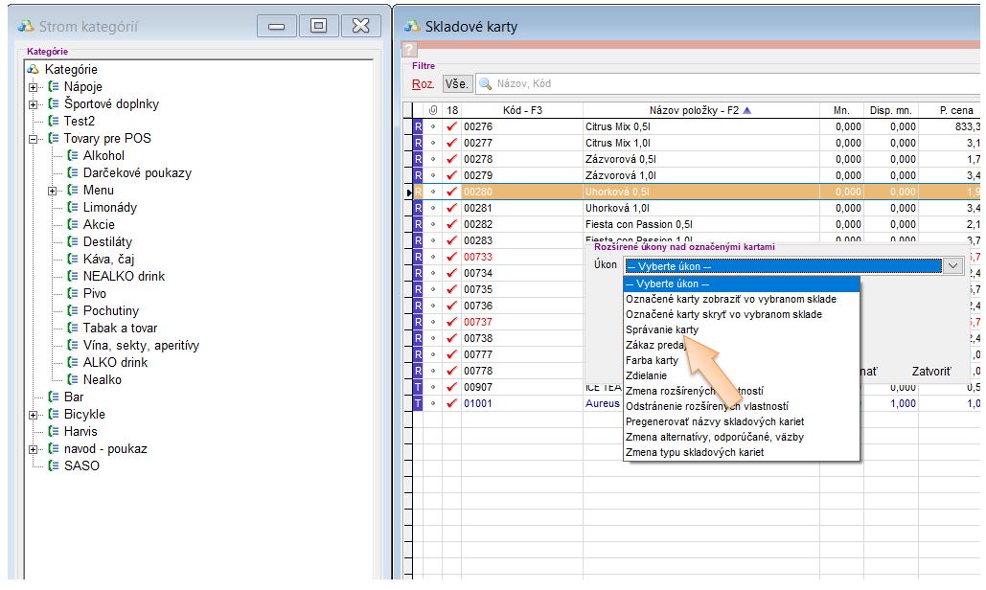Click the paperclip attachment column header
Image resolution: width=986 pixels, height=590 pixels.
tap(433, 110)
